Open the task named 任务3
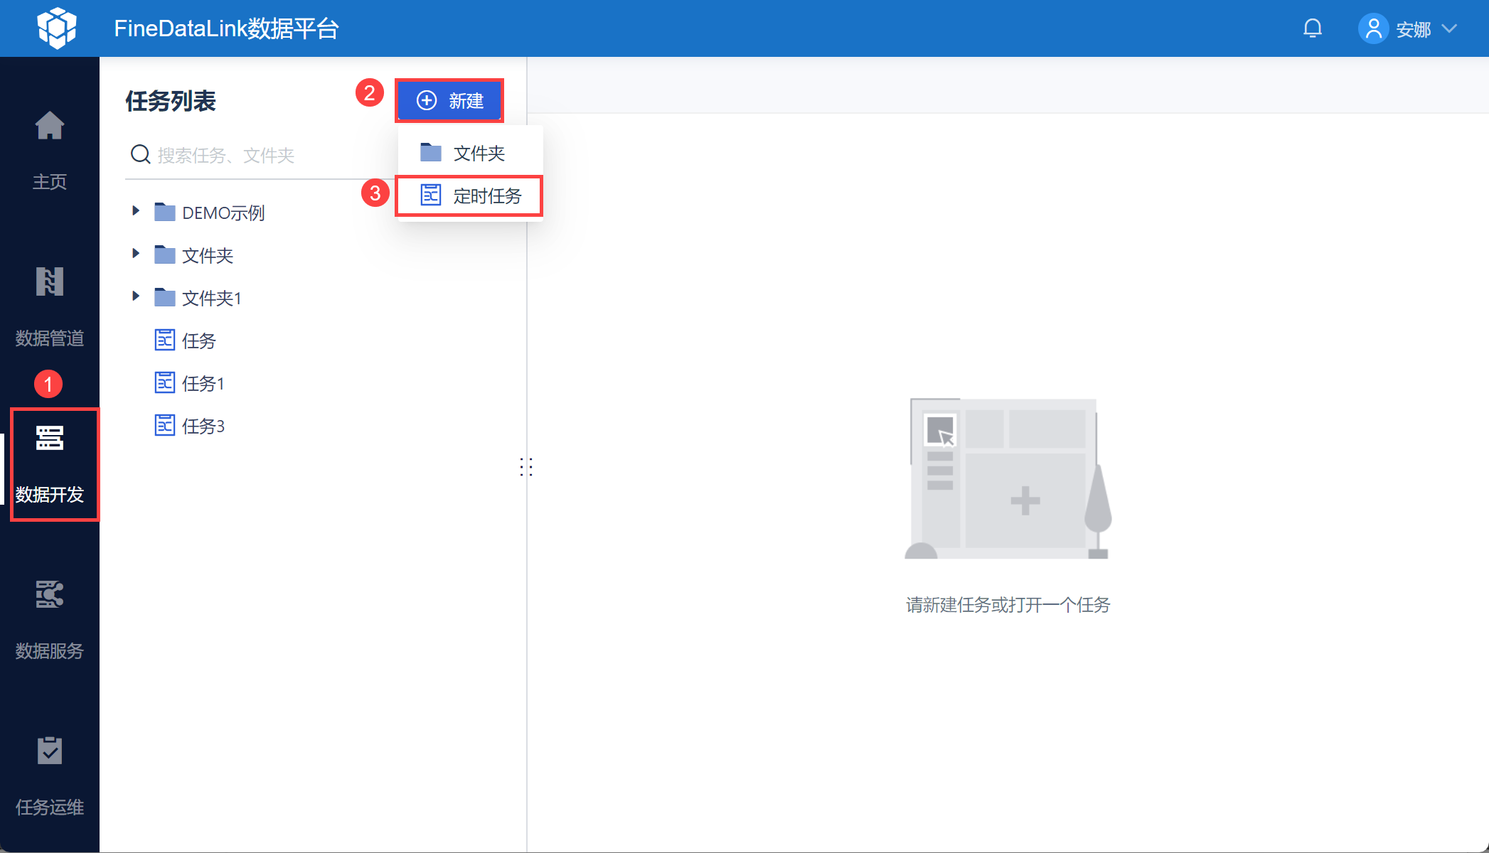 pyautogui.click(x=203, y=426)
